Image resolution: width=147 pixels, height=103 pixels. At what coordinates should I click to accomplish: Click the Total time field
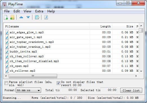(69, 90)
